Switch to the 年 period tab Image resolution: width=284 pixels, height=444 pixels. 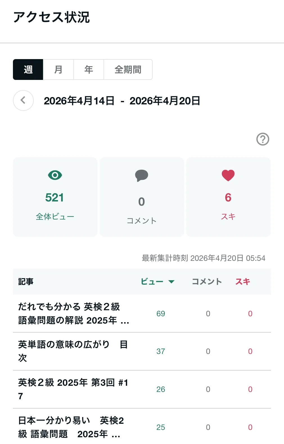point(89,69)
